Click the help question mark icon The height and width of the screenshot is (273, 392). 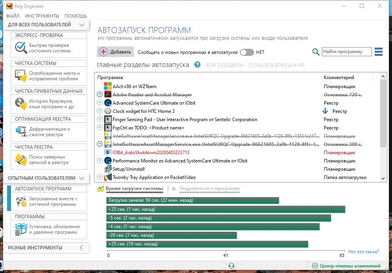coord(196,66)
